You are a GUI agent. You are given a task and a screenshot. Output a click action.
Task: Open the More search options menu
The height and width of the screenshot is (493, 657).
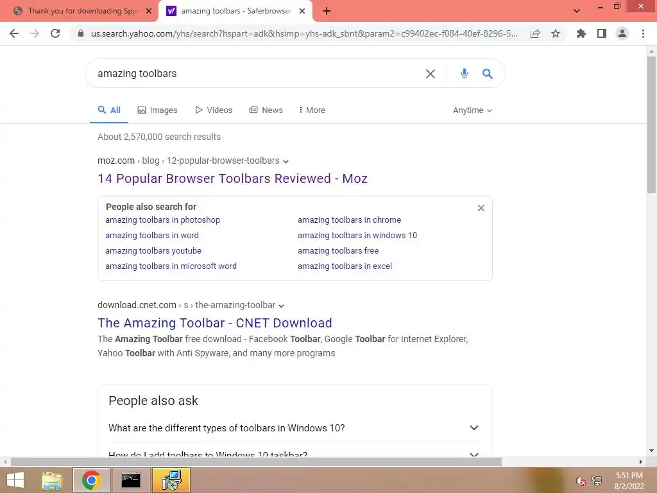click(312, 110)
